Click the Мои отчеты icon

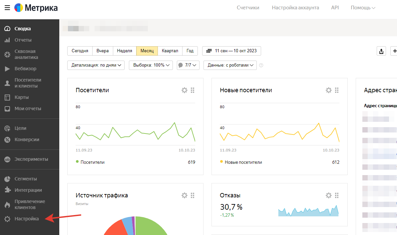[7, 109]
